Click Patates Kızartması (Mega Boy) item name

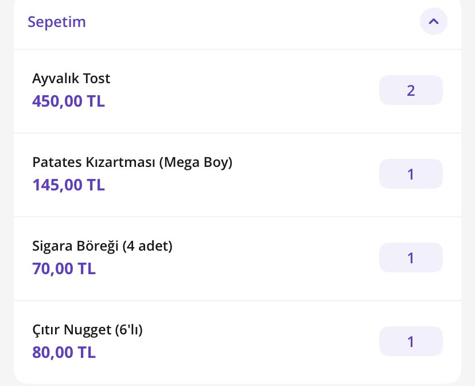pyautogui.click(x=133, y=162)
